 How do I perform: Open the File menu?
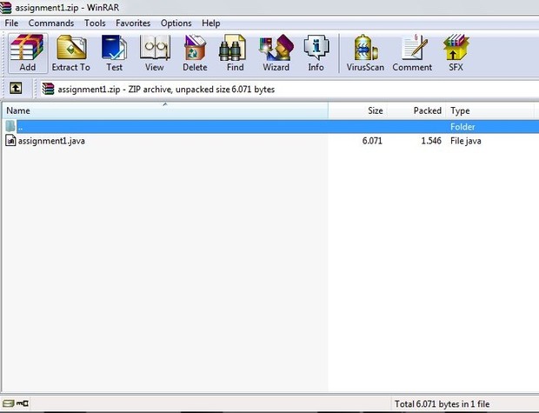pos(11,23)
